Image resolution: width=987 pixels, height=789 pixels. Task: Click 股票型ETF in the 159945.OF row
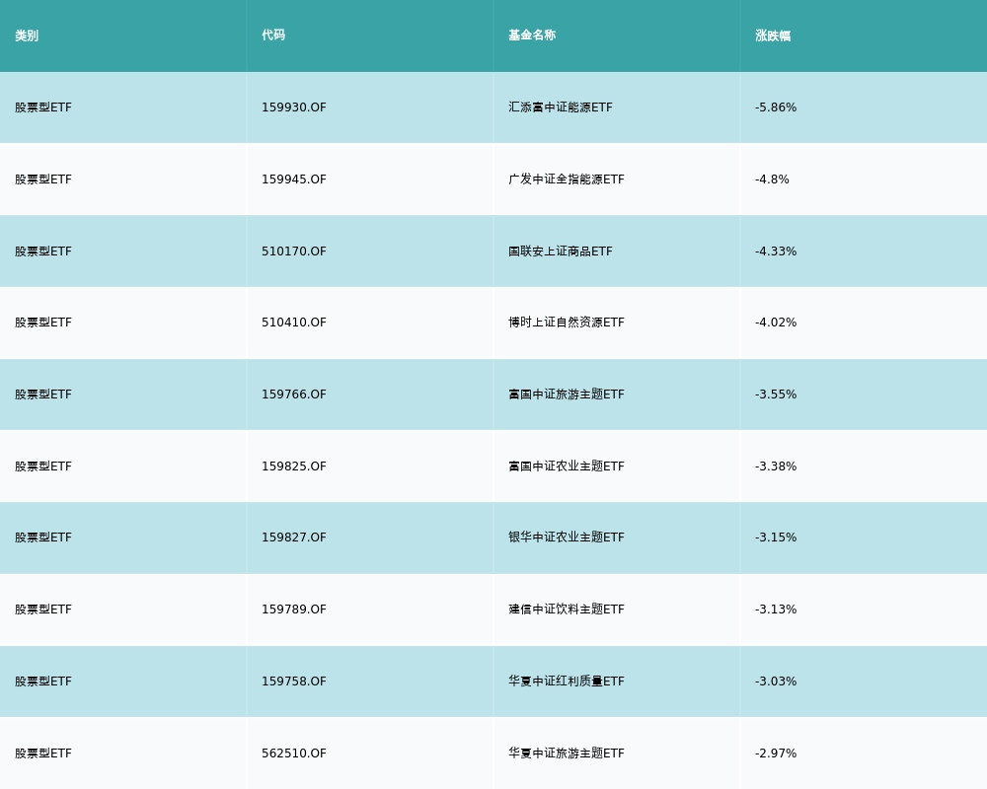(43, 179)
